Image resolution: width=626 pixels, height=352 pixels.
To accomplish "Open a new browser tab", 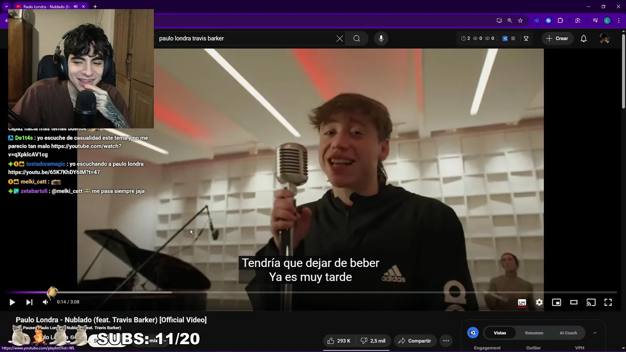I will click(x=95, y=6).
